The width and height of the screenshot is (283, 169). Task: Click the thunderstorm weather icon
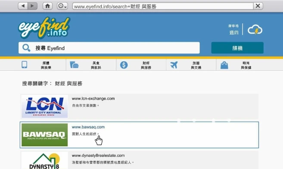(255, 30)
